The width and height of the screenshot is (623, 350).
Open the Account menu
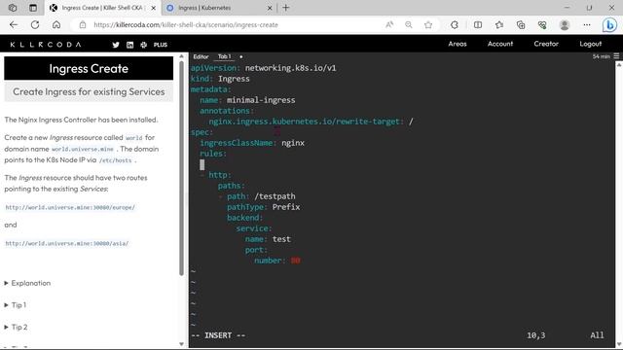click(x=500, y=44)
